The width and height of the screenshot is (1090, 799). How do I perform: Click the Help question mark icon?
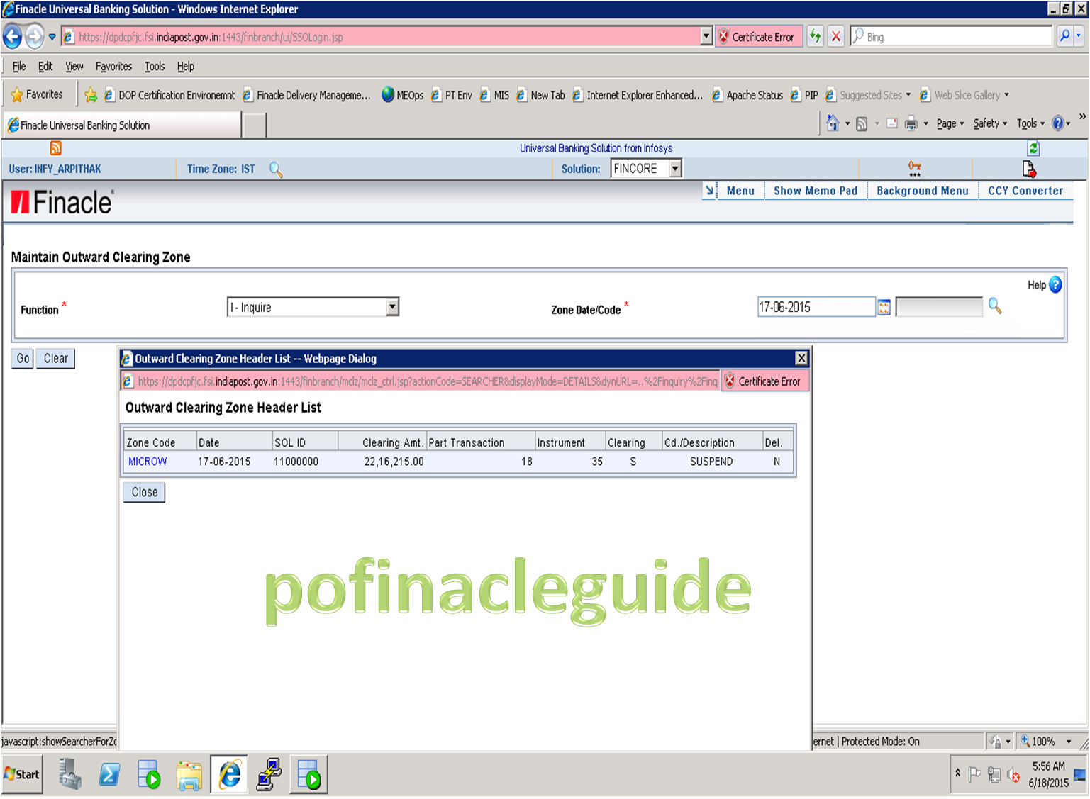[1055, 284]
